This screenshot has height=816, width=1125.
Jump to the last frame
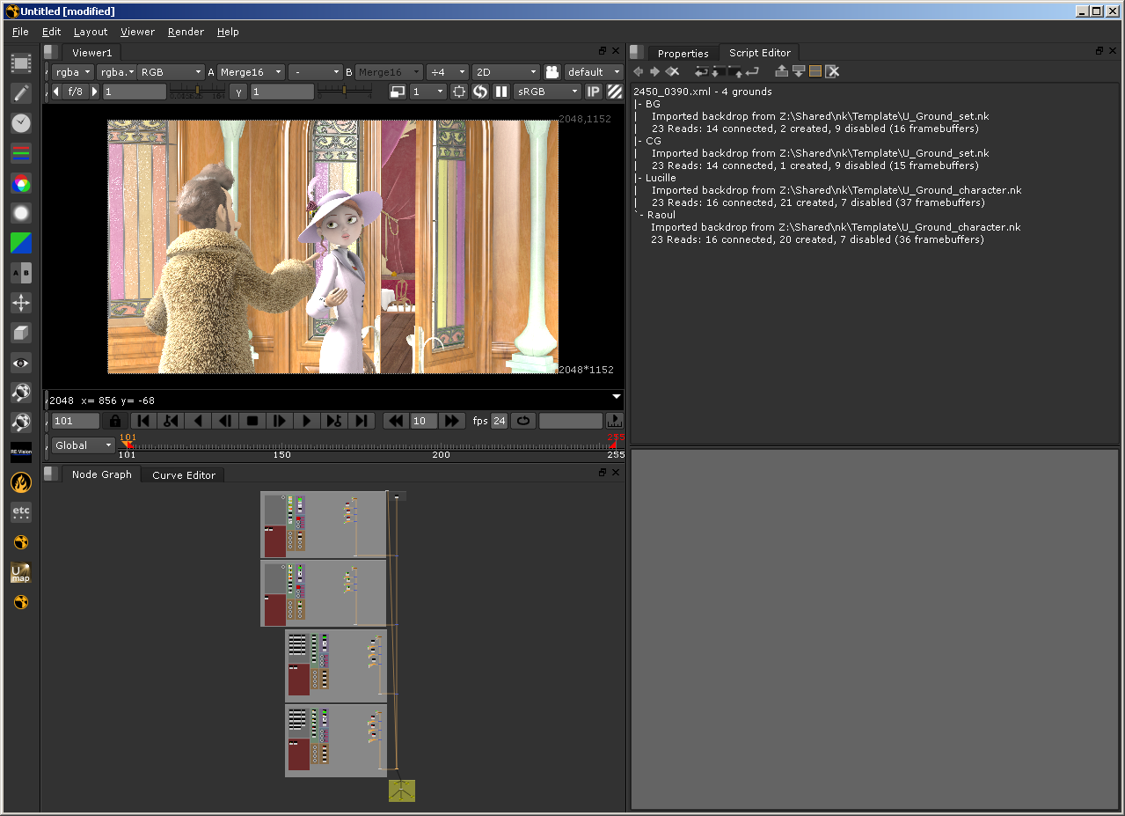click(x=362, y=421)
